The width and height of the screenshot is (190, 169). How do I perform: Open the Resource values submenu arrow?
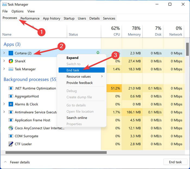102,76
